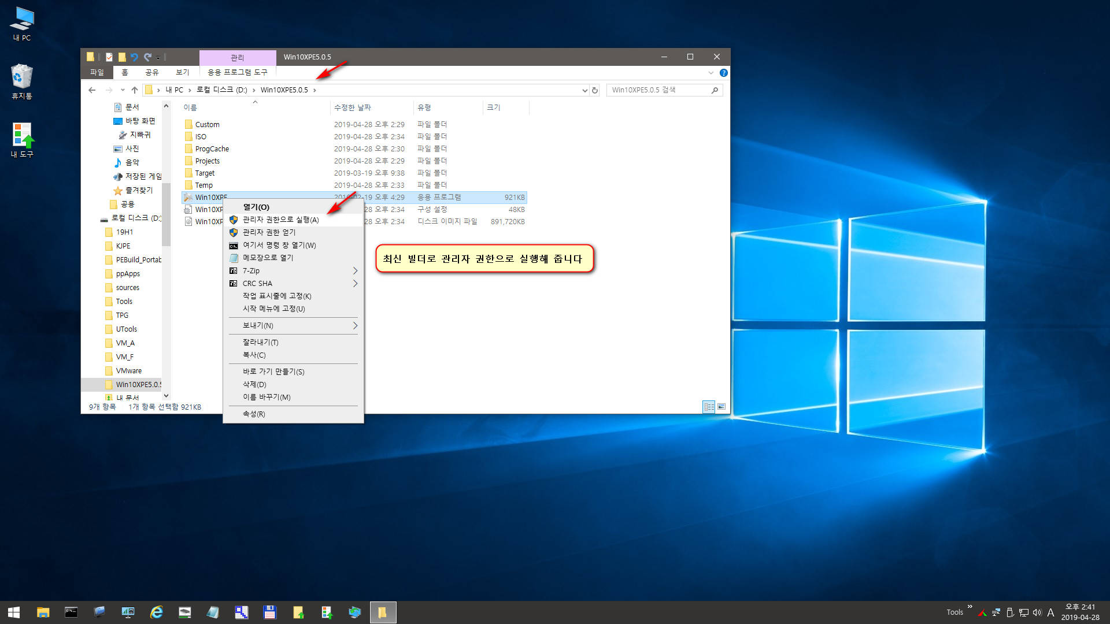Click the Windows Start button

[x=14, y=612]
